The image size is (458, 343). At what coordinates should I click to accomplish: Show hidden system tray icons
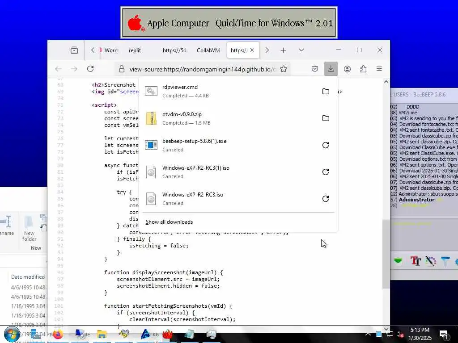pyautogui.click(x=368, y=334)
